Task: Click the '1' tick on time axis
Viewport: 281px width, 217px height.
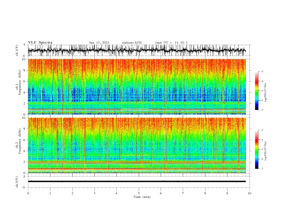Action: [x=50, y=193]
